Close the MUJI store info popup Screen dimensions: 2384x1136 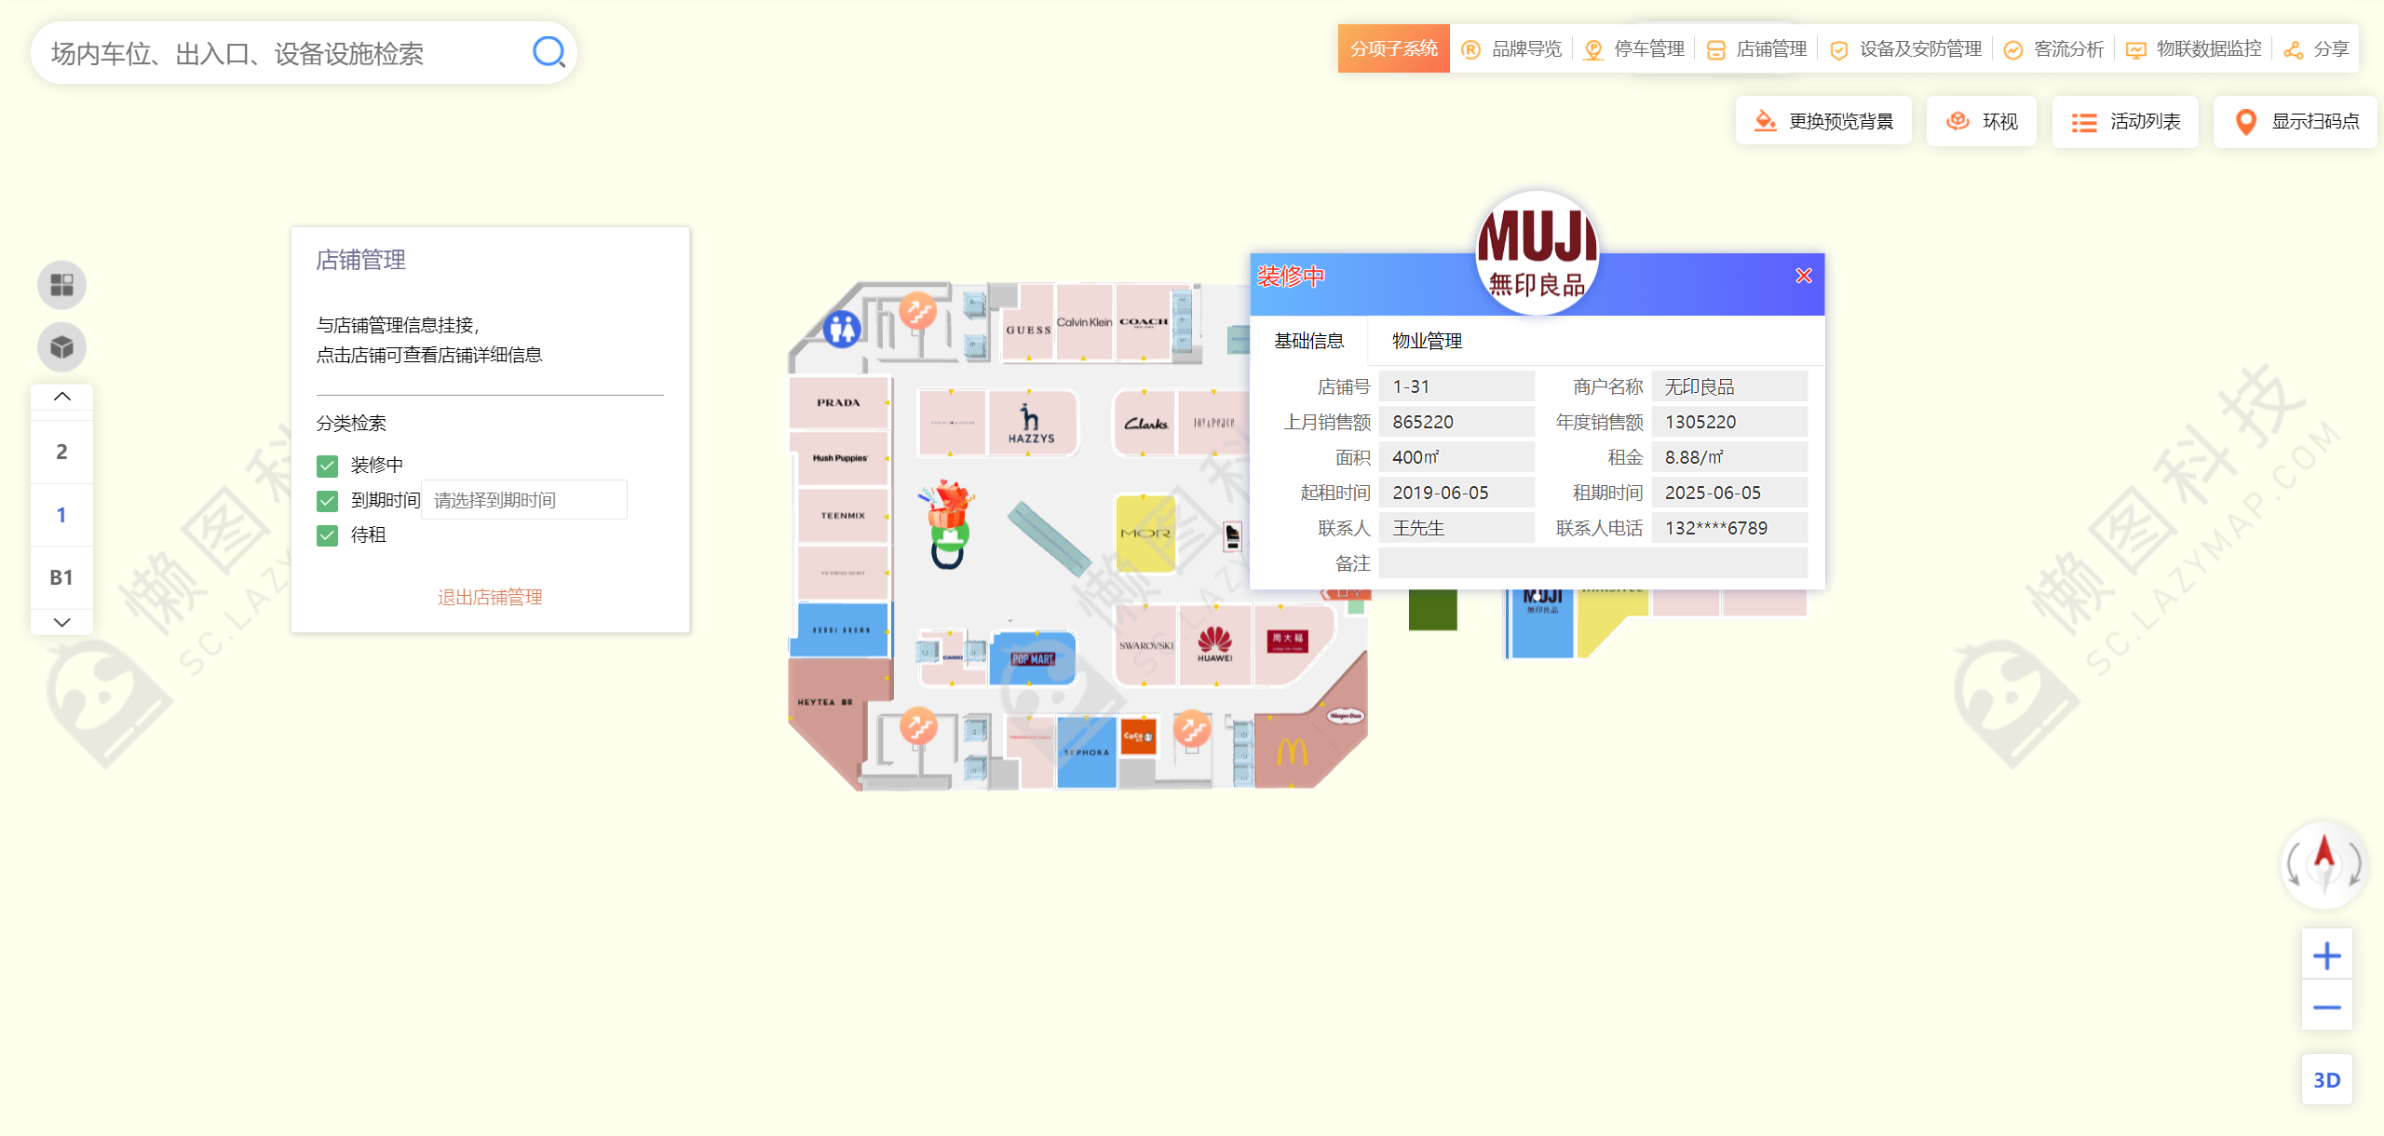(1804, 276)
